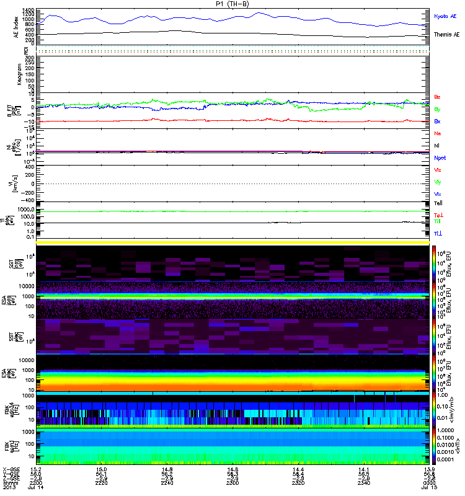465x496 pixels.
Task: Click the ESA ions Eflux color bar
Action: coord(434,301)
